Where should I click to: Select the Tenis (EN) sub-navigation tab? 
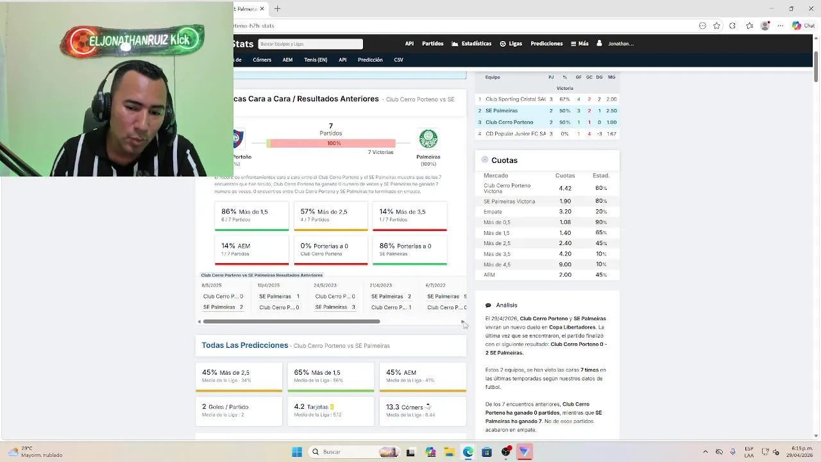tap(316, 60)
